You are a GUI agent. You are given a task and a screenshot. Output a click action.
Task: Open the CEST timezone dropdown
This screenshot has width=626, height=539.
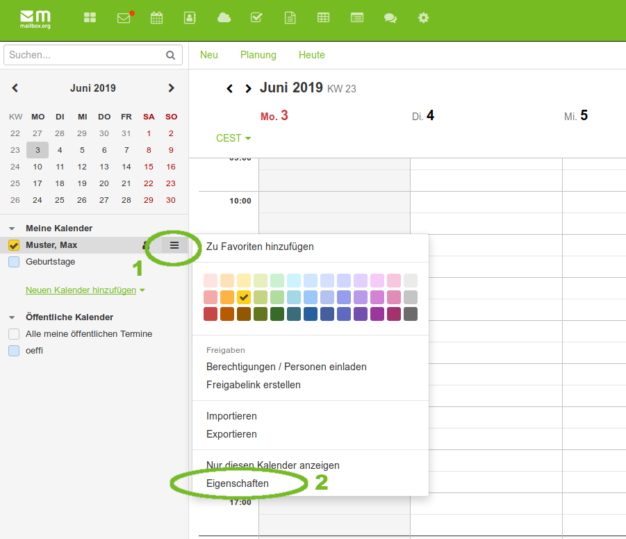tap(233, 138)
